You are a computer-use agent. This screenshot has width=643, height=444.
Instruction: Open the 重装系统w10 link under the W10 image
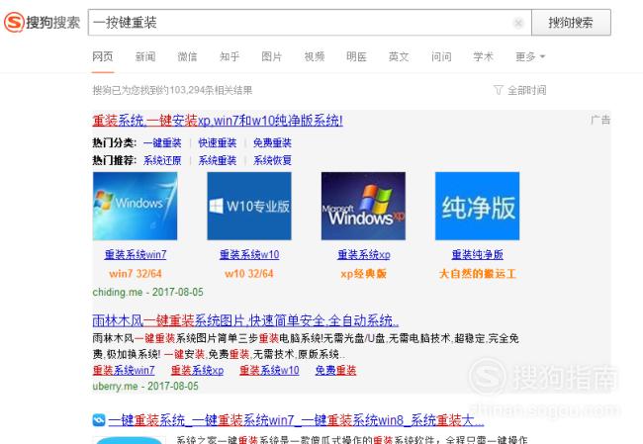click(x=249, y=254)
